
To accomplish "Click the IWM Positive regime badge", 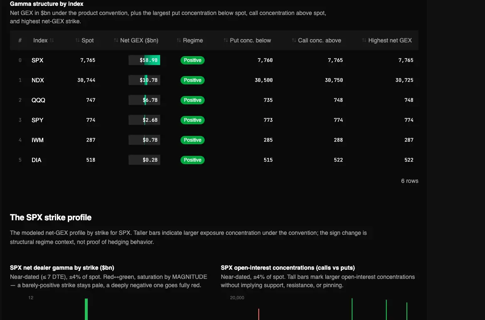I will [x=193, y=140].
